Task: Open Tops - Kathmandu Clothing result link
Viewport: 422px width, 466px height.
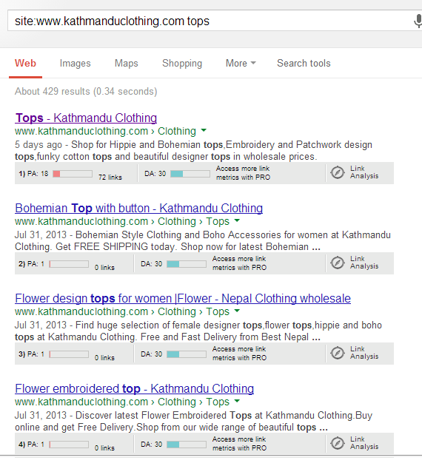Action: (86, 118)
